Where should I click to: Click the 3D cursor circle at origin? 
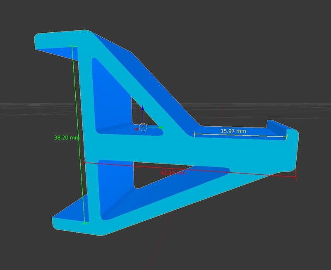tap(143, 127)
